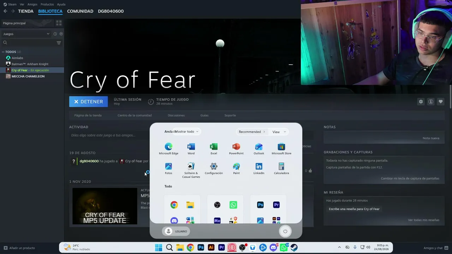This screenshot has width=452, height=254.
Task: Open the Ver menu in Steam
Action: point(22,4)
